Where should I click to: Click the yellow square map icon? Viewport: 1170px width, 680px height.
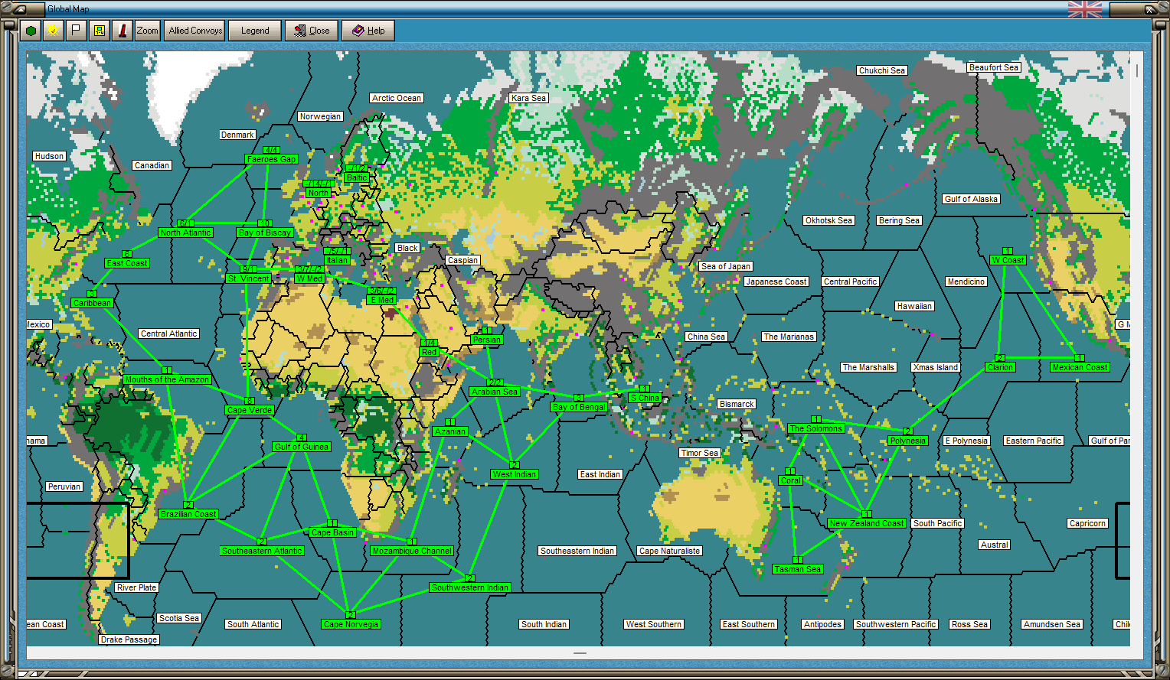tap(99, 31)
